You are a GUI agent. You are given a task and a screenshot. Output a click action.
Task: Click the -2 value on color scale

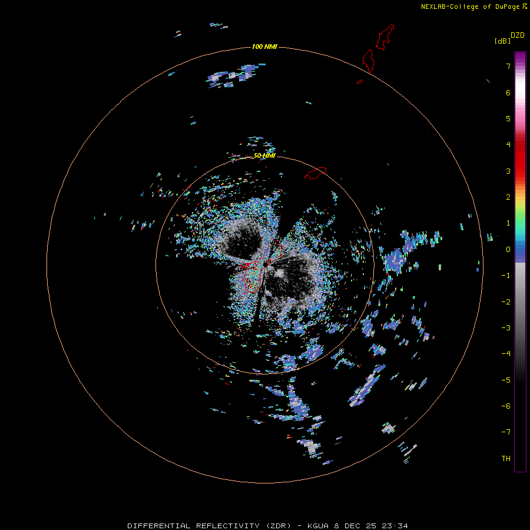506,302
